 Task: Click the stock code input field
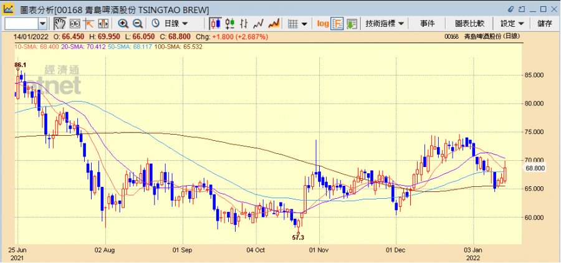point(21,23)
